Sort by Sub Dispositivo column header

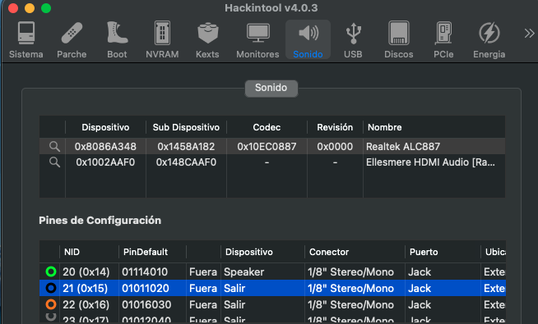coord(186,127)
